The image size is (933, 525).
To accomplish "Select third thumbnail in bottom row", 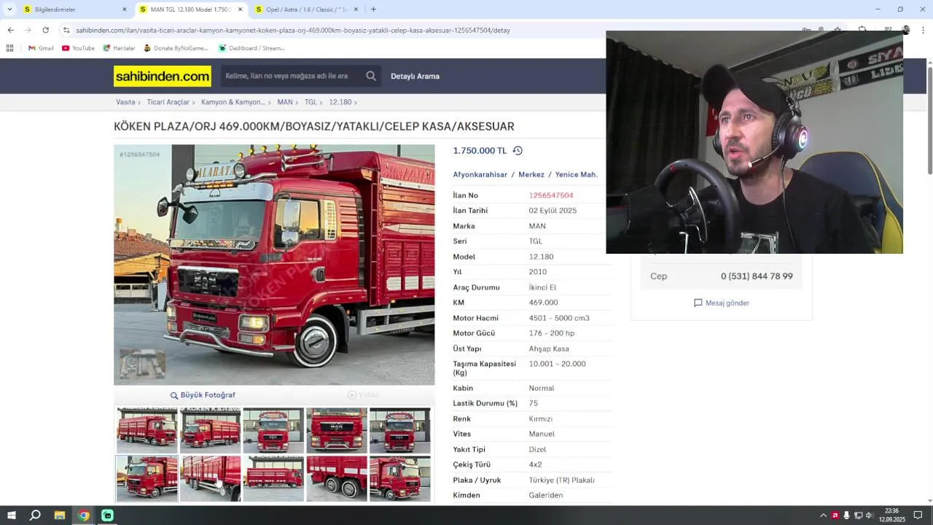I will 273,478.
